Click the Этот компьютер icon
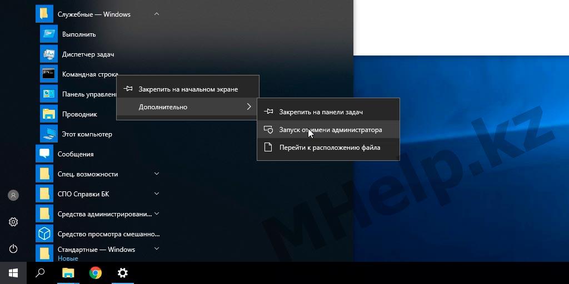This screenshot has height=284, width=569. coord(49,134)
